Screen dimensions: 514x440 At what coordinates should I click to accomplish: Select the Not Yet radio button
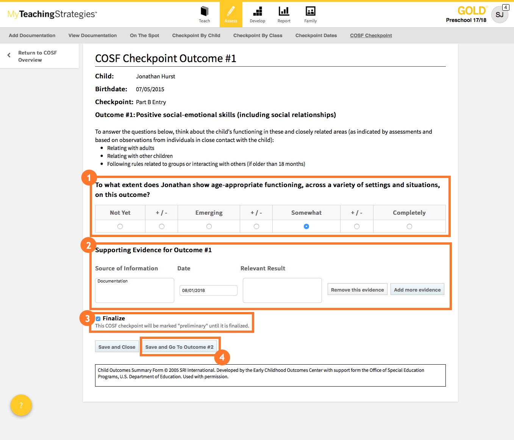click(x=120, y=226)
